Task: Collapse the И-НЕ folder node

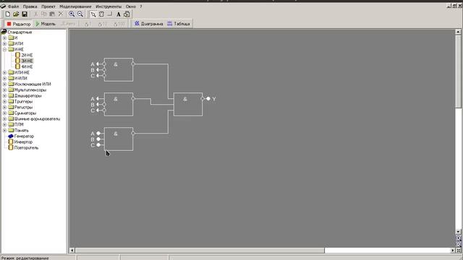Action: (4, 50)
